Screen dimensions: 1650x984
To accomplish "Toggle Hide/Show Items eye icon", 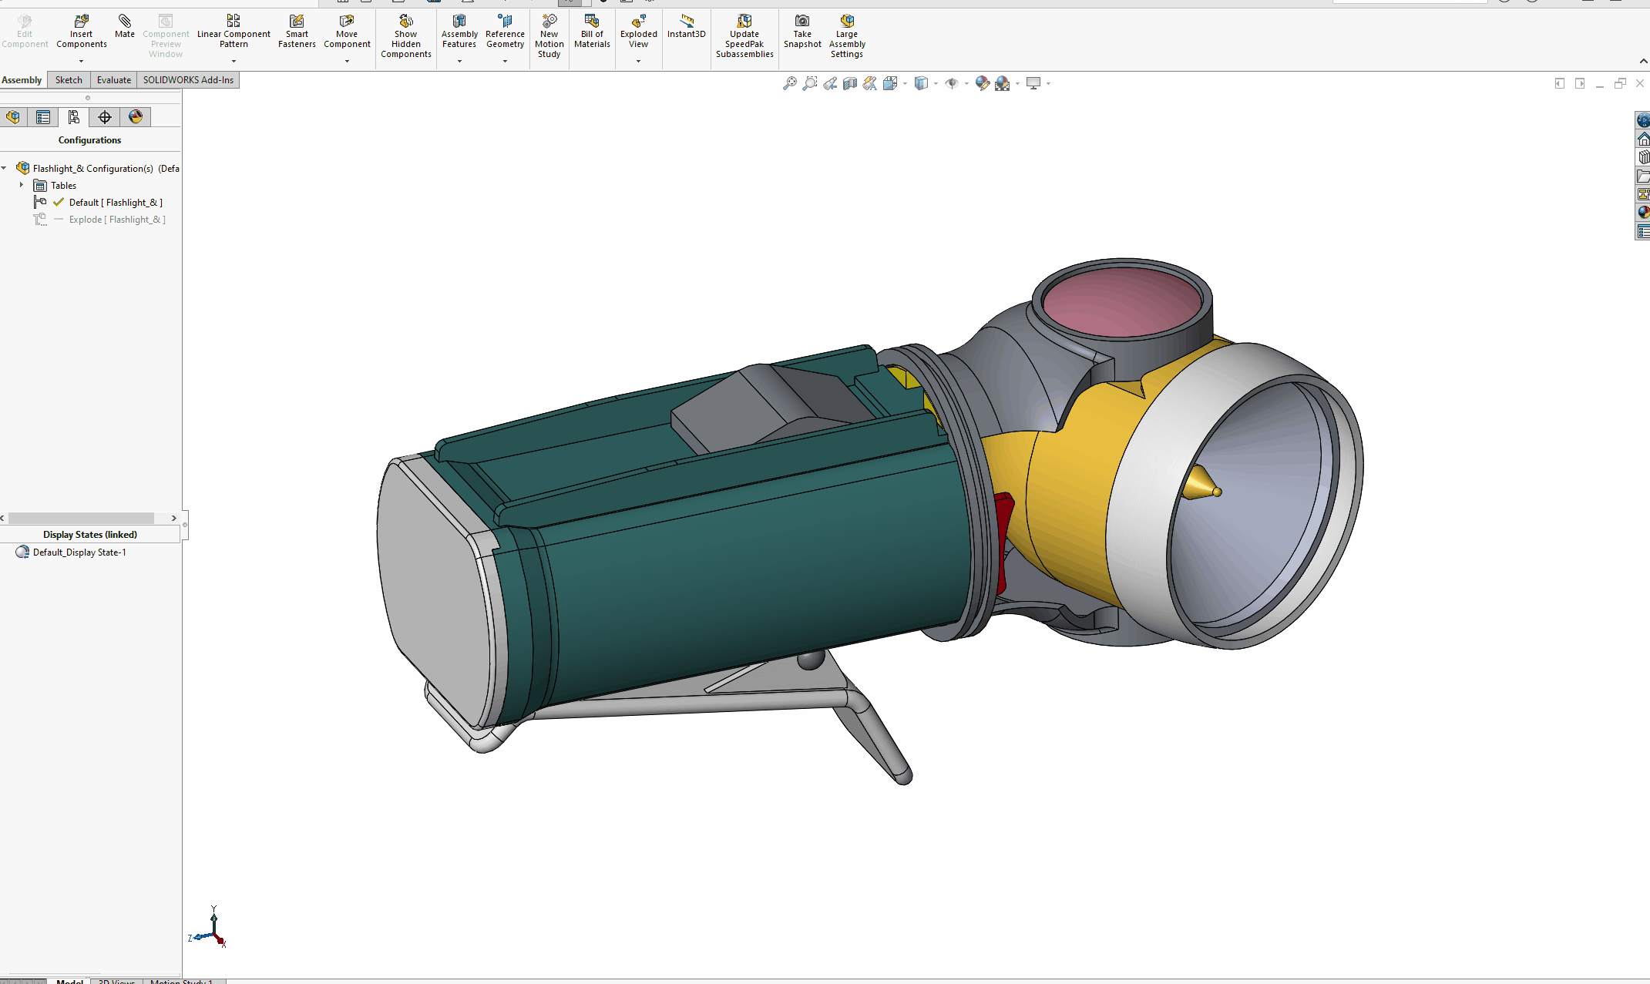I will coord(952,83).
